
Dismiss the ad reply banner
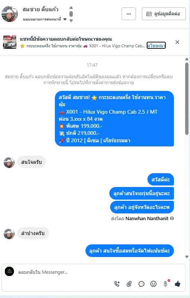177,42
